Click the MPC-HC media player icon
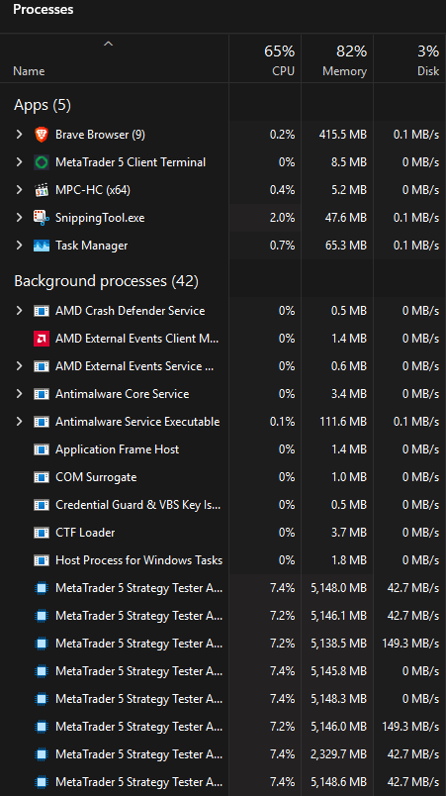The image size is (446, 796). pyautogui.click(x=42, y=190)
